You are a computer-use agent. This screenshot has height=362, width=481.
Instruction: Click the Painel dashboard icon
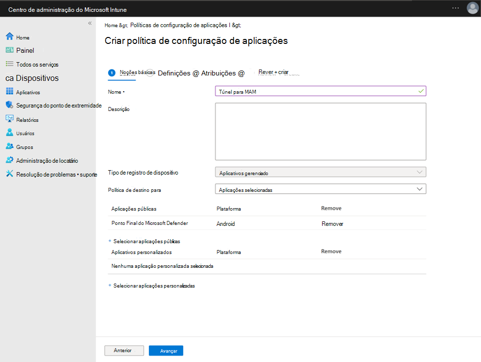[9, 50]
